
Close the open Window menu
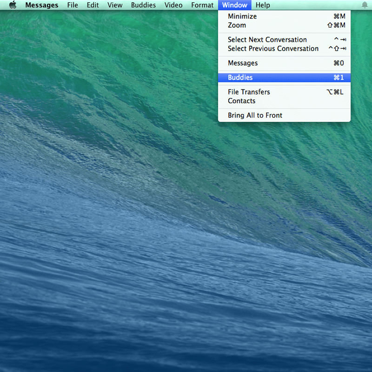234,5
